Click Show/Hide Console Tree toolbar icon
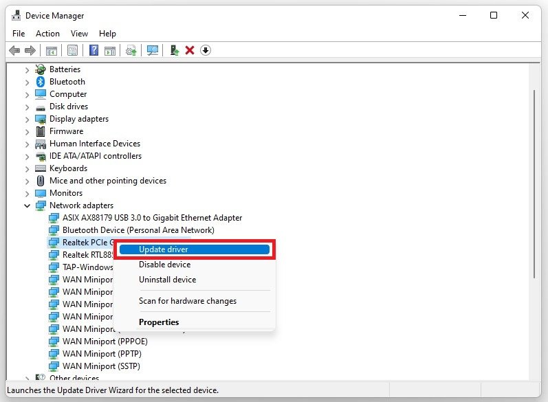 (x=52, y=51)
